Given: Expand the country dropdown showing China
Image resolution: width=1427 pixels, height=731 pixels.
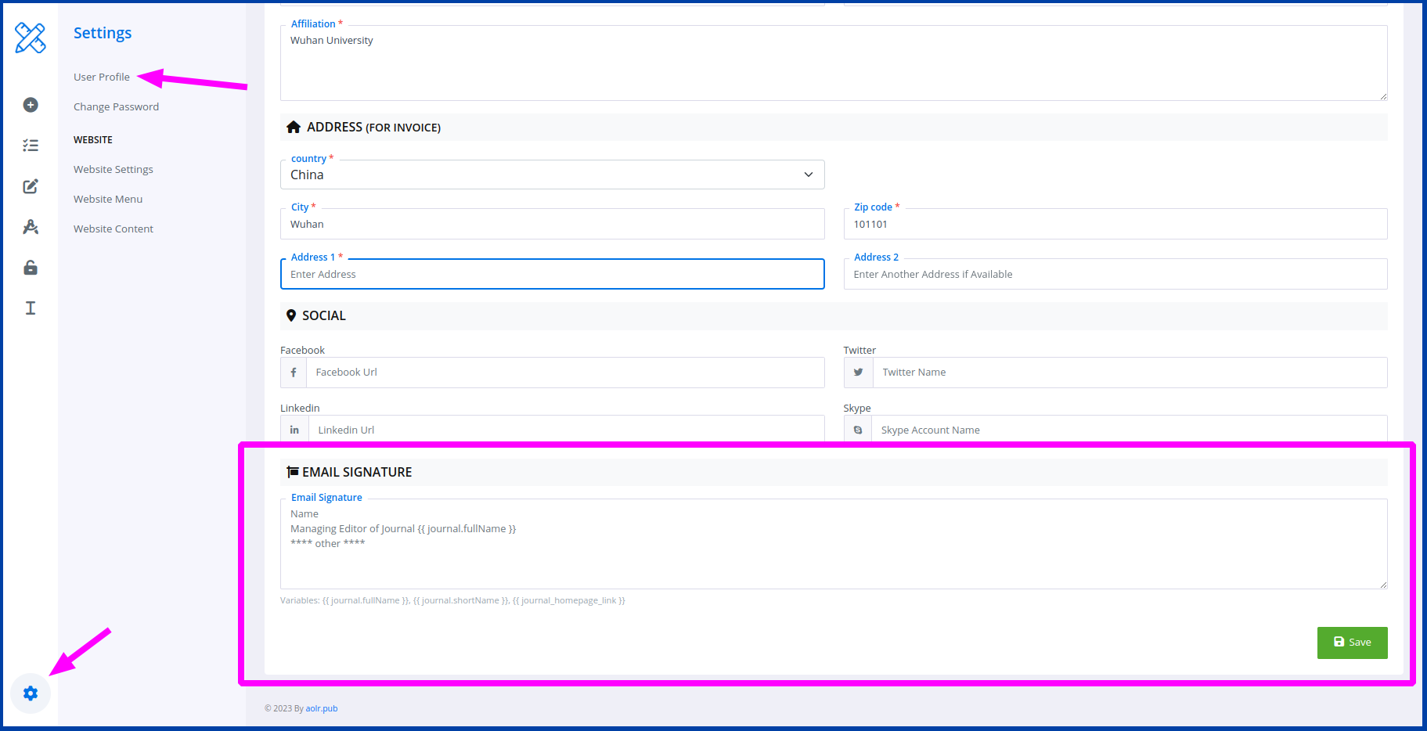Looking at the screenshot, I should click(552, 175).
